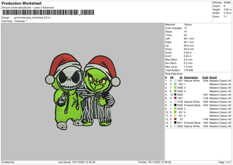Select the dark gray swatch with 3839 stitches
The height and width of the screenshot is (165, 233).
coord(176,95)
